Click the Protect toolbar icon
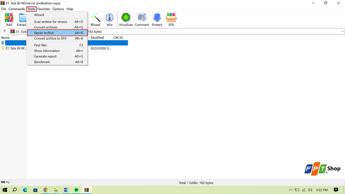 157,19
